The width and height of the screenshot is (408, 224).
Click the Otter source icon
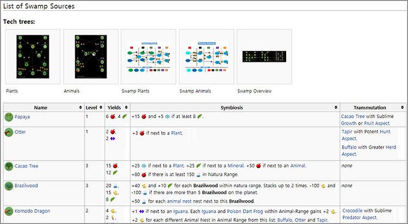point(9,132)
